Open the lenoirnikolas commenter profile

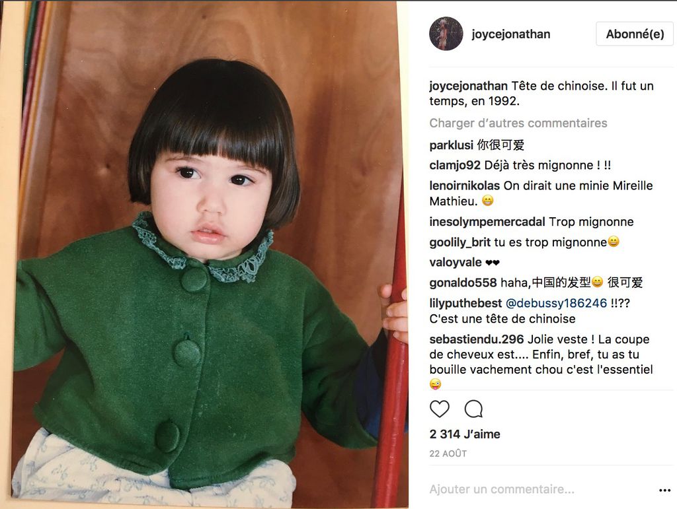(465, 186)
